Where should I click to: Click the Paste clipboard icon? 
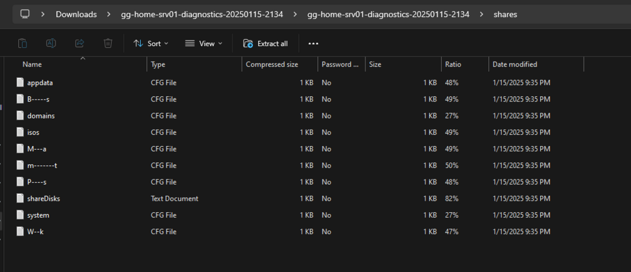23,43
